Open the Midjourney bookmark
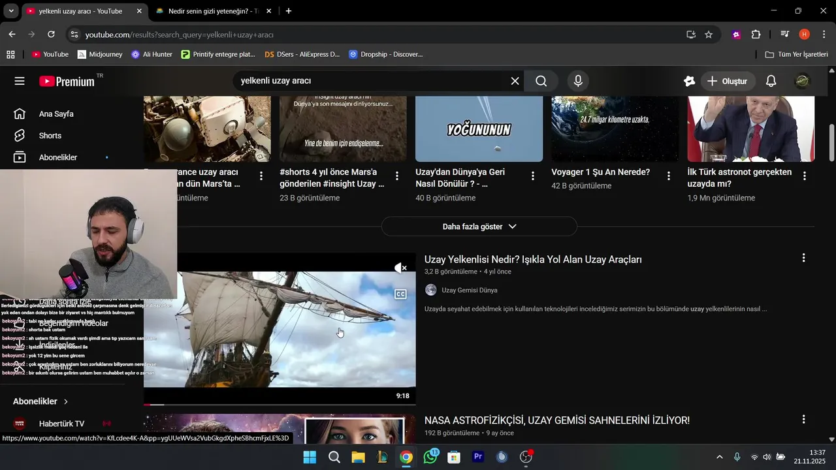Image resolution: width=836 pixels, height=470 pixels. coord(100,54)
